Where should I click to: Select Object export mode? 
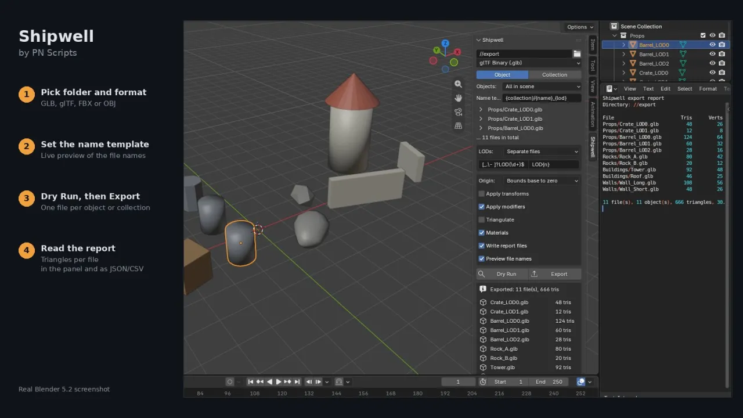(503, 75)
